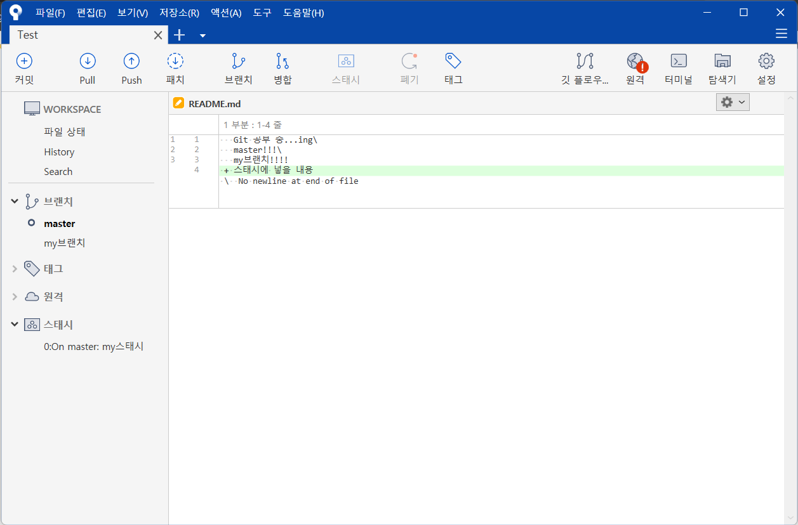Image resolution: width=798 pixels, height=525 pixels.
Task: Click the master current-branch circle marker
Action: (31, 223)
